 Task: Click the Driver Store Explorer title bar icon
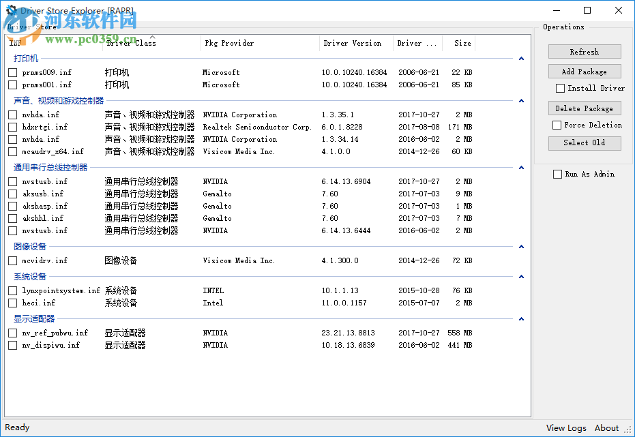[x=10, y=10]
